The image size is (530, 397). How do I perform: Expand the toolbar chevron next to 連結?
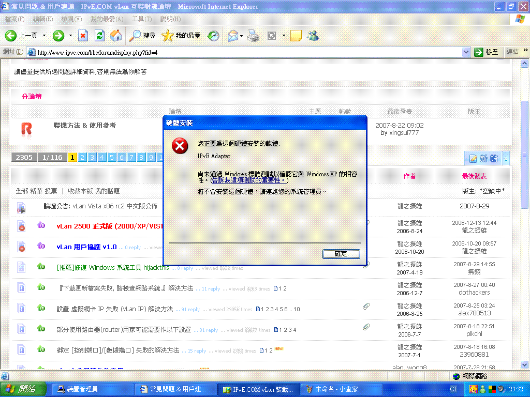[525, 50]
